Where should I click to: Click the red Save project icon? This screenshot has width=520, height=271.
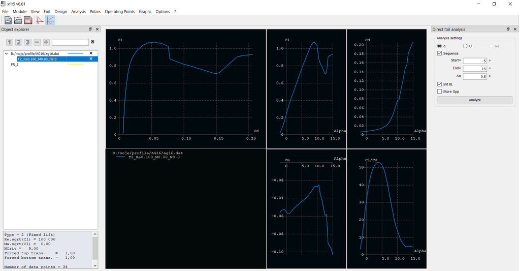(28, 20)
